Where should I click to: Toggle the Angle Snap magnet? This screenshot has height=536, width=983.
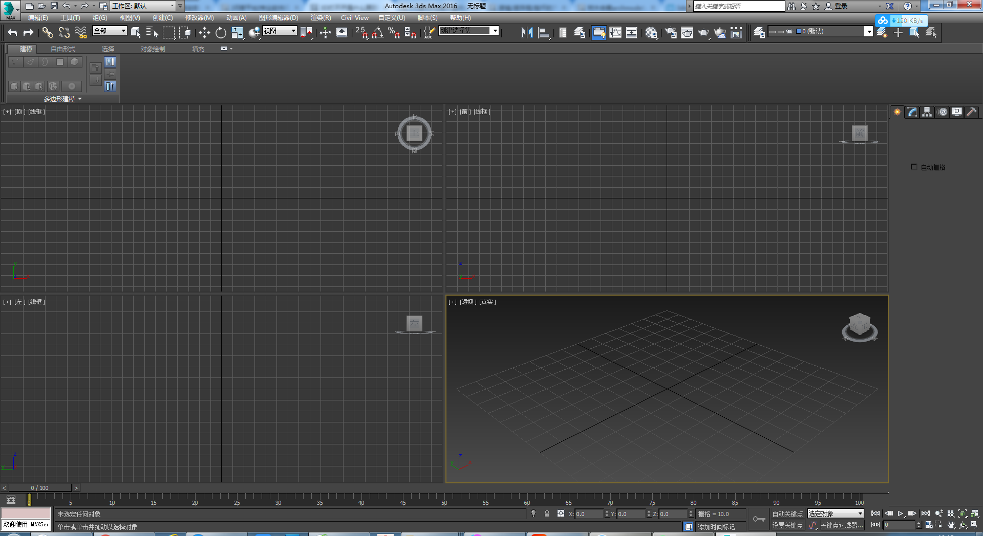click(378, 33)
